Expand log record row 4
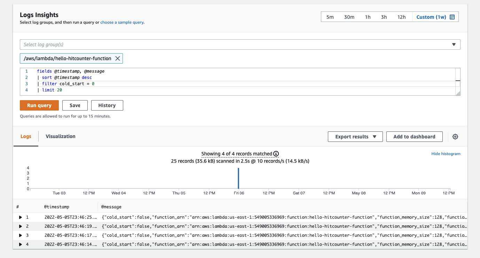The height and width of the screenshot is (258, 480). [x=21, y=244]
